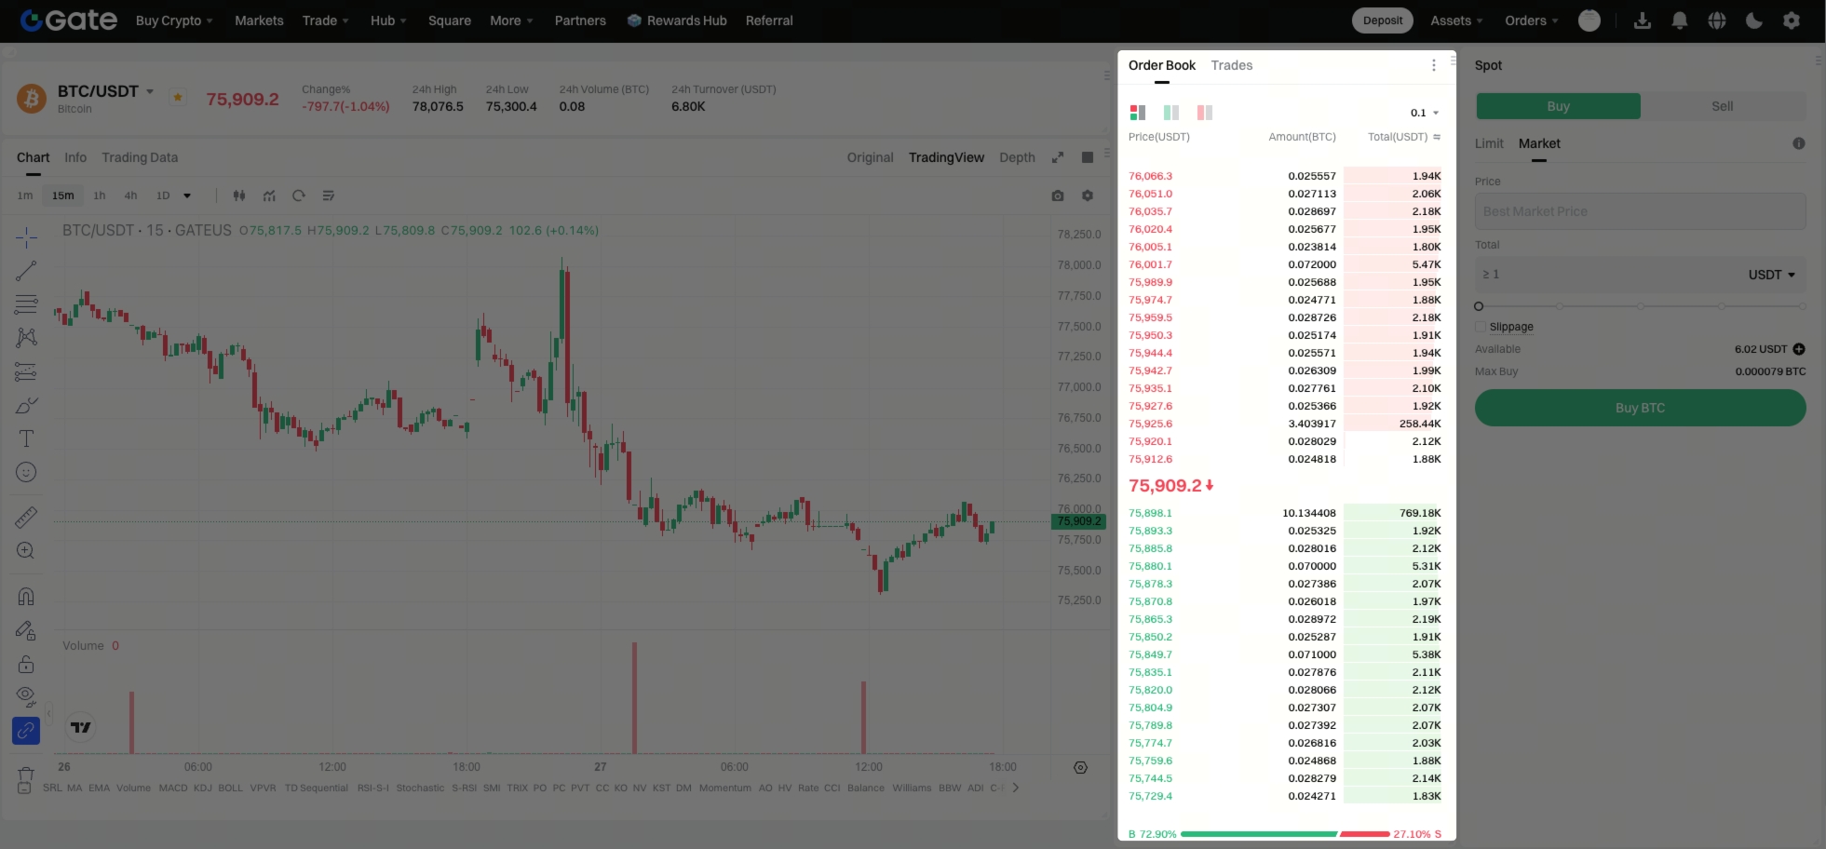Switch to the Trades tab
The width and height of the screenshot is (1826, 849).
[x=1232, y=65]
